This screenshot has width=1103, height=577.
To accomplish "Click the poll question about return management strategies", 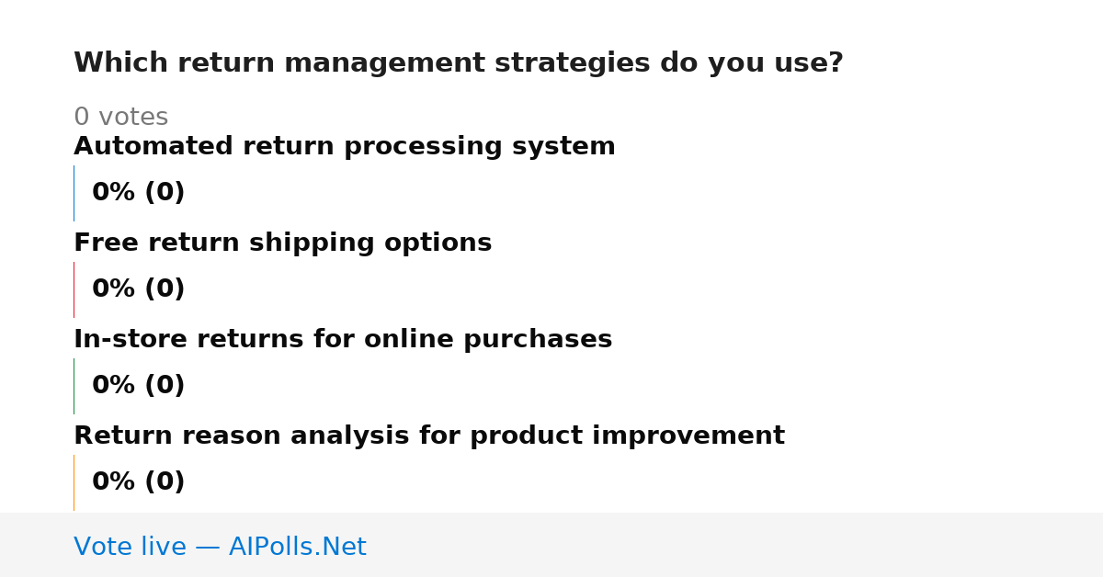I will coord(459,63).
